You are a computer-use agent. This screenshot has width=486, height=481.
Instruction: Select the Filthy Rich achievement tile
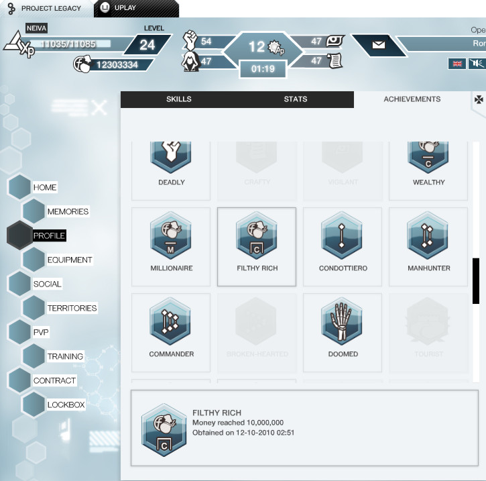pyautogui.click(x=257, y=247)
